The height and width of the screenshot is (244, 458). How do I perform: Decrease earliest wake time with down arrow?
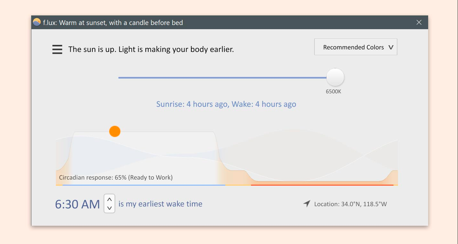tap(109, 208)
